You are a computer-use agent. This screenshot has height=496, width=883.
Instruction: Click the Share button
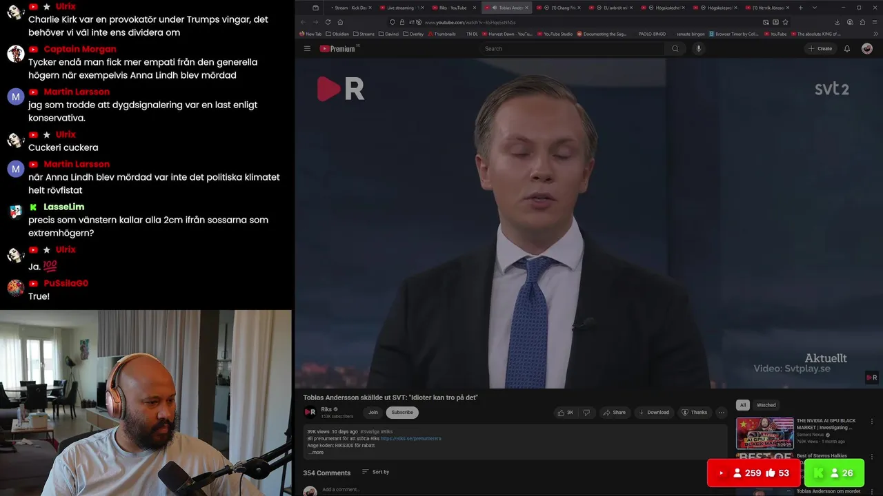tap(613, 413)
